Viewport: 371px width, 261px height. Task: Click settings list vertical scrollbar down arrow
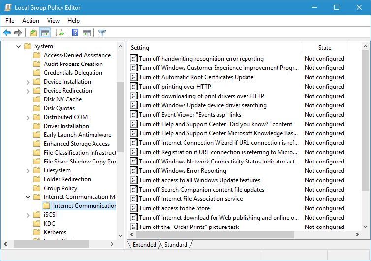tap(365, 227)
